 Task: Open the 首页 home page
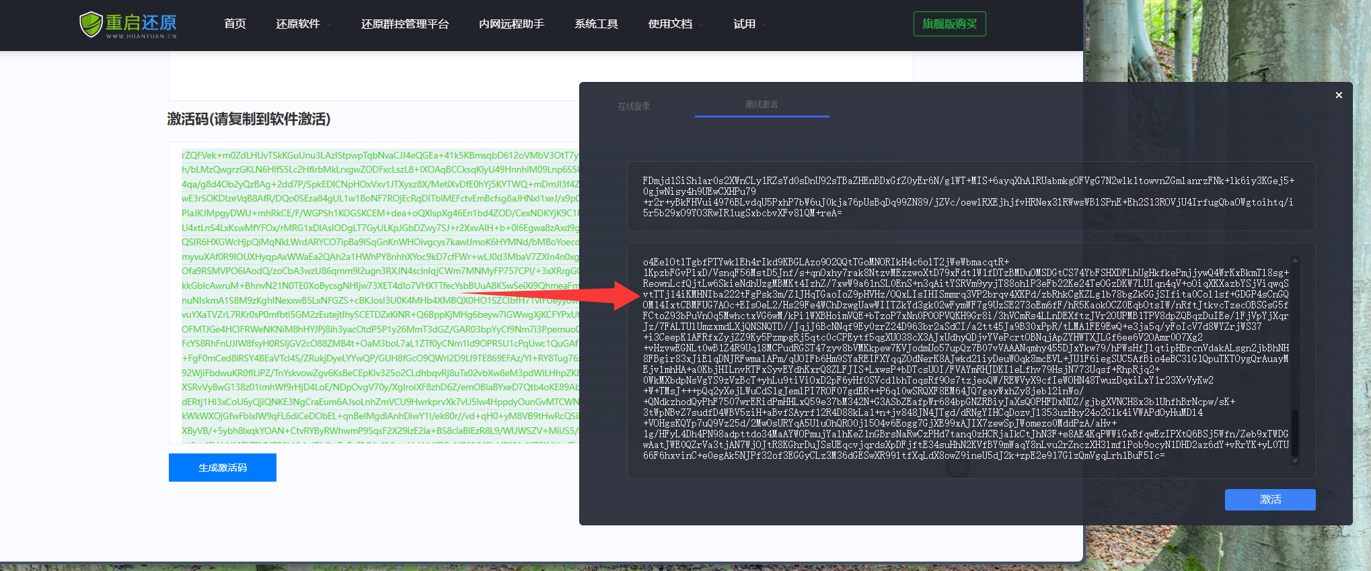click(235, 24)
